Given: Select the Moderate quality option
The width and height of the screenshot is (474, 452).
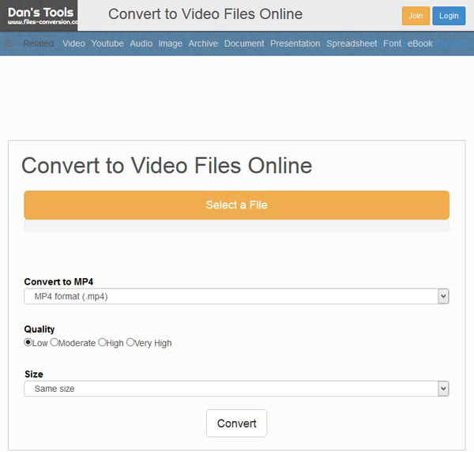Looking at the screenshot, I should point(54,342).
